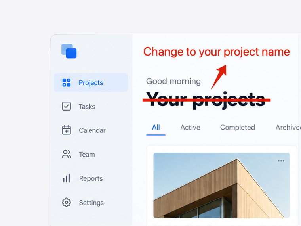Click the blue overlapping squares app logo
Viewport: 301px width, 226px height.
(x=69, y=51)
